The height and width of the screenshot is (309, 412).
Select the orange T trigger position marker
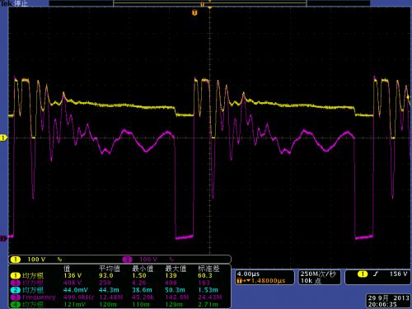194,12
